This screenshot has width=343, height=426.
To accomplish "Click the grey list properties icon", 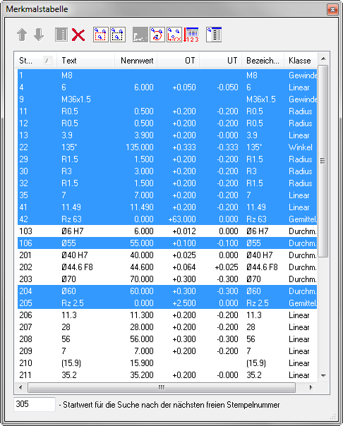I will point(61,35).
